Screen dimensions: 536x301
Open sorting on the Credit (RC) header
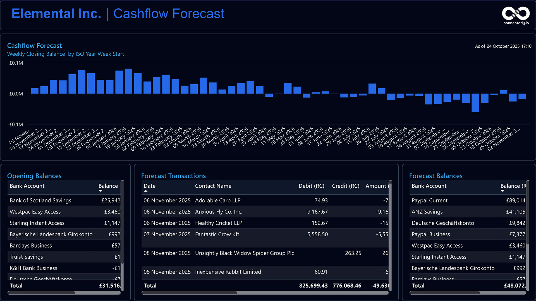pos(346,186)
